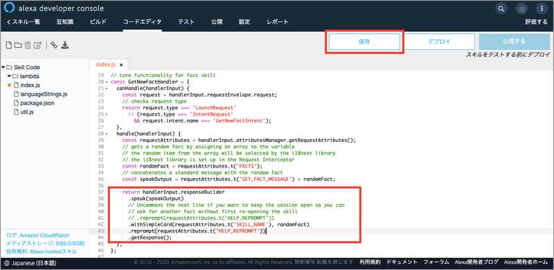554x270 pixels.
Task: Open the 利用規約 footer link
Action: point(370,262)
